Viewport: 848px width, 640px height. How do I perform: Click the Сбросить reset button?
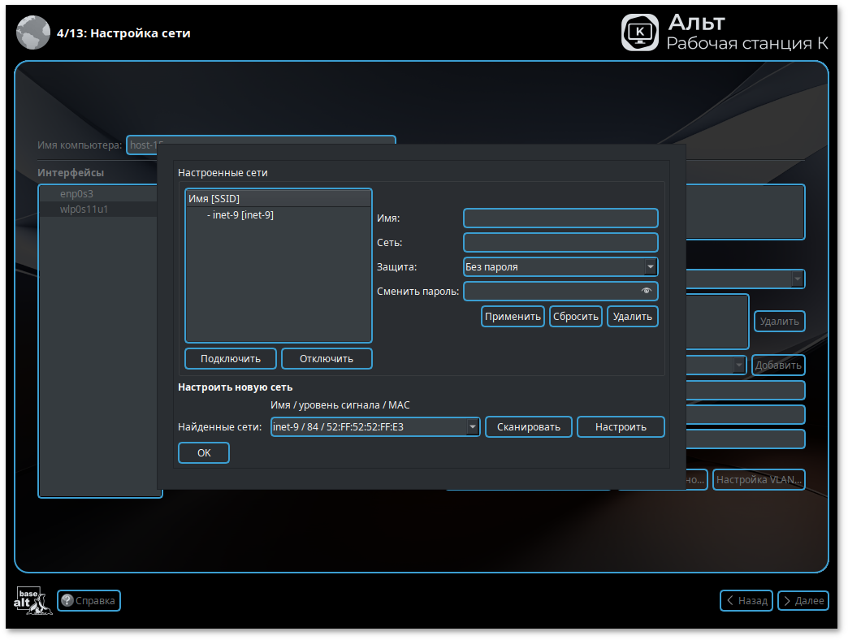coord(575,317)
